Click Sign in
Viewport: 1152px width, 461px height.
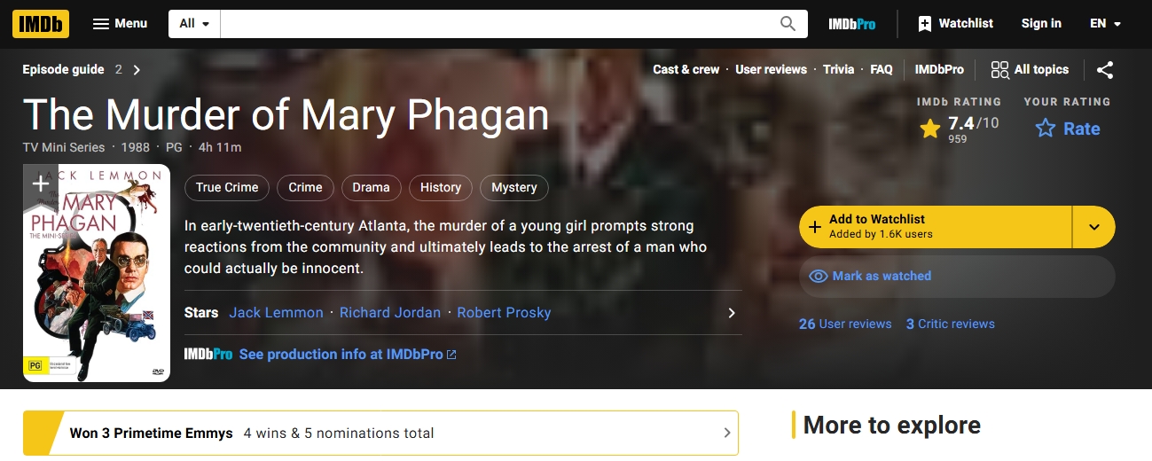pos(1041,24)
